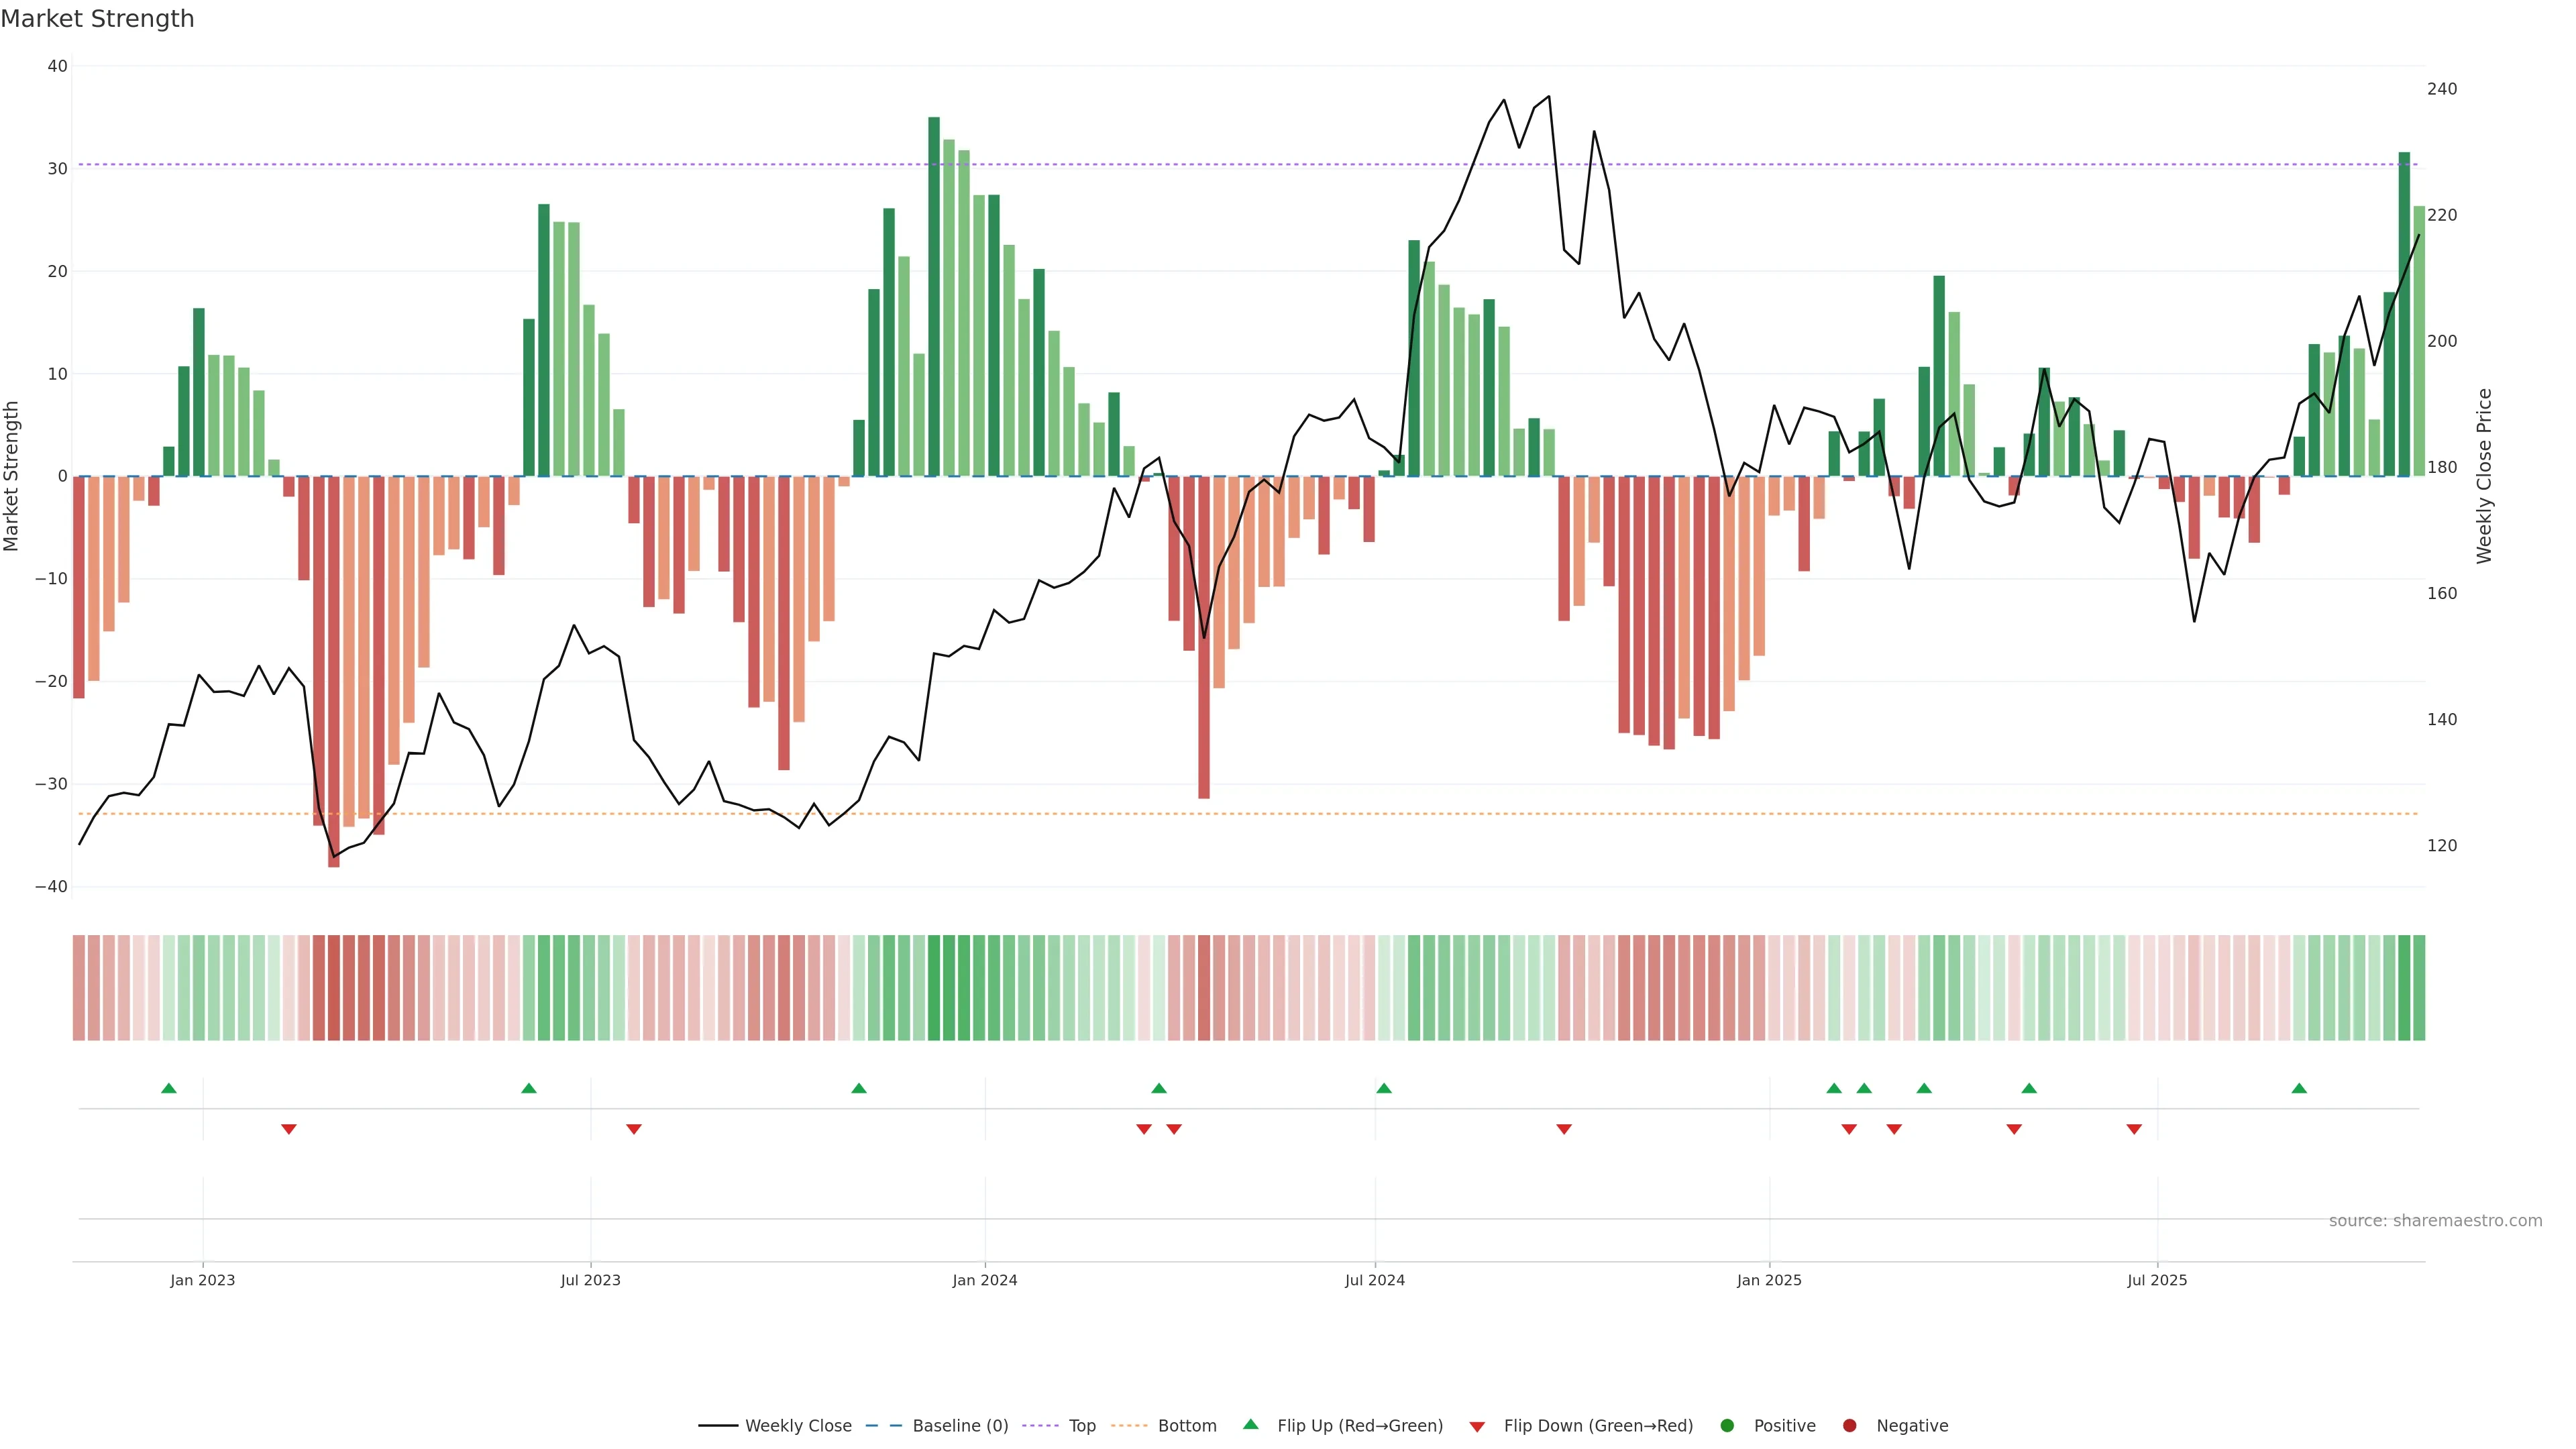Click the Market Strength chart title
This screenshot has height=1449, width=2576.
tap(97, 19)
